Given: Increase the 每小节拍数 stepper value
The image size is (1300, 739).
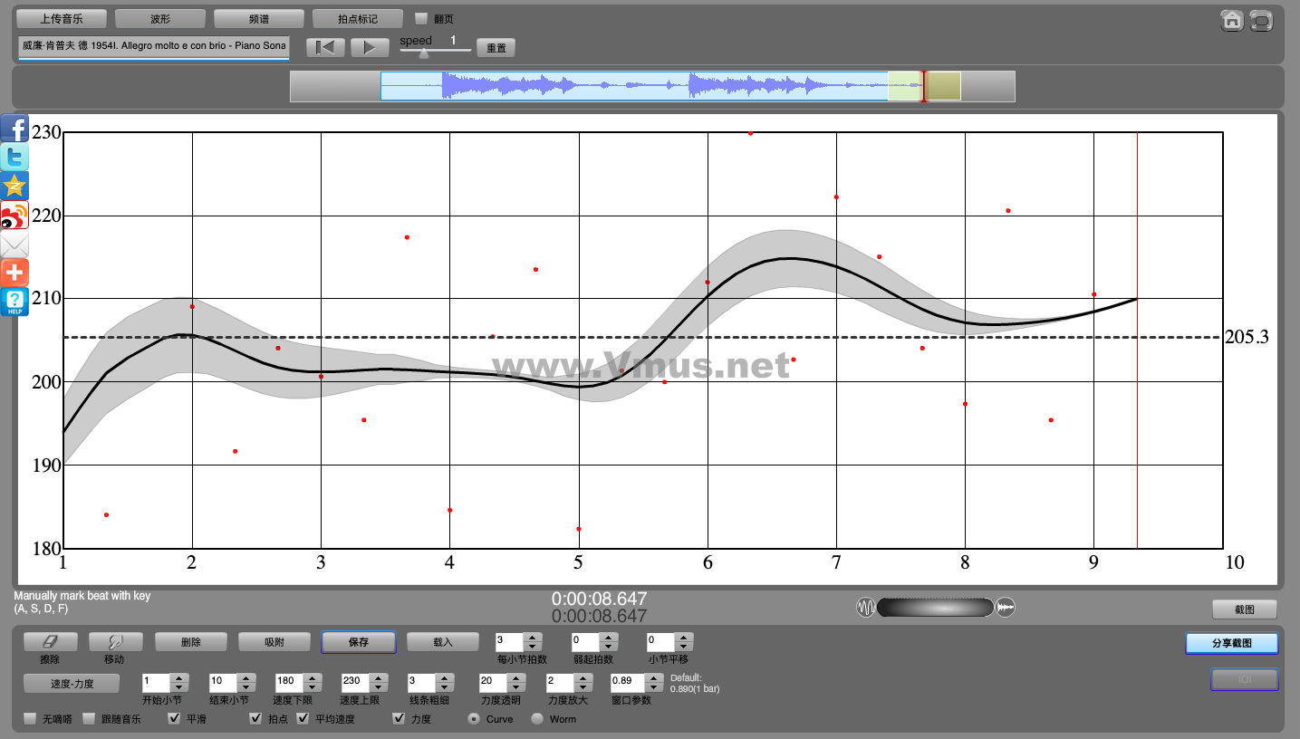Looking at the screenshot, I should tap(533, 637).
